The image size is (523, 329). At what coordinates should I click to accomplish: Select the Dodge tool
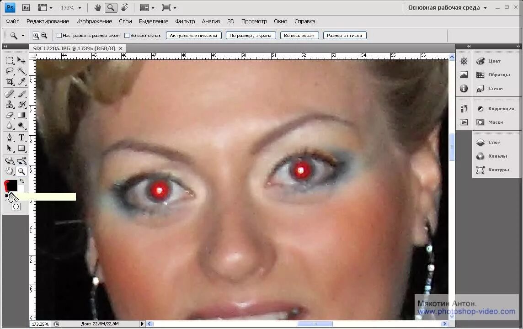[21, 126]
